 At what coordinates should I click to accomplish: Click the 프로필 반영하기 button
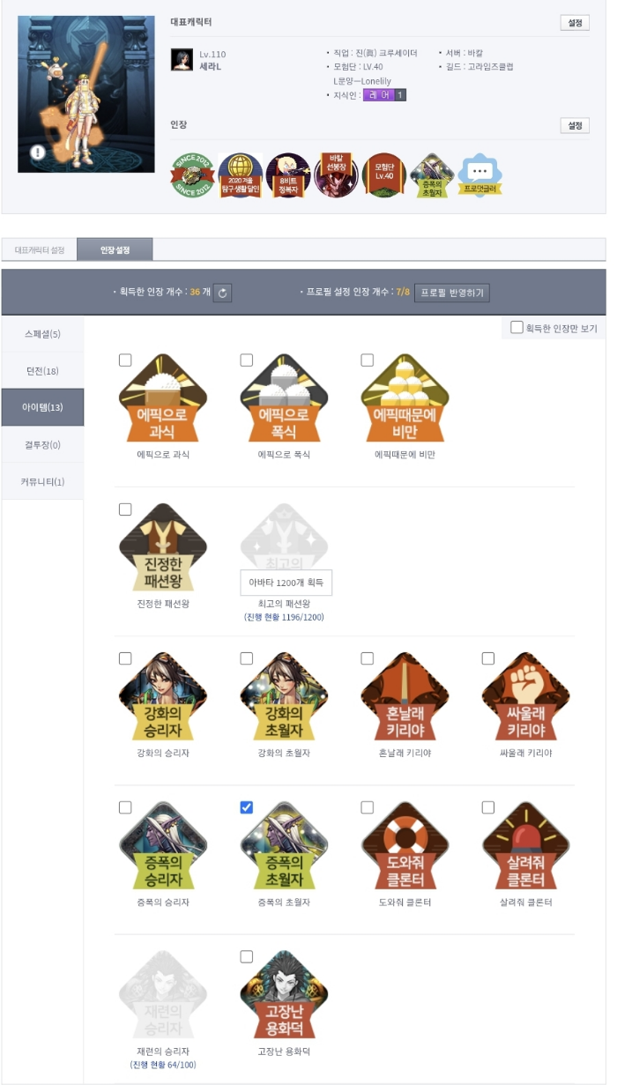click(x=451, y=293)
